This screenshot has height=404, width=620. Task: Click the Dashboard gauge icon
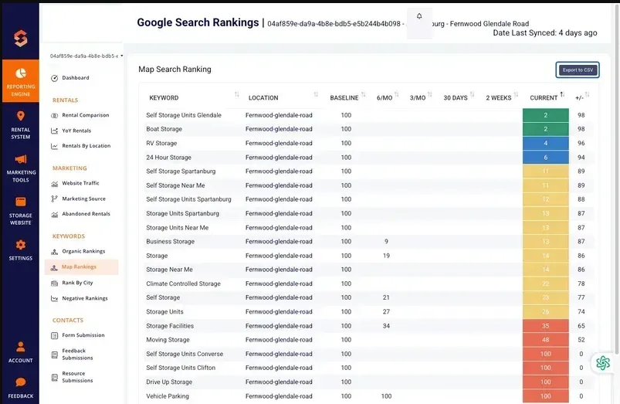pyautogui.click(x=55, y=78)
